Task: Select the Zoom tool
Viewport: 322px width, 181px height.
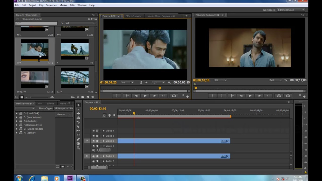Action: coord(78,148)
